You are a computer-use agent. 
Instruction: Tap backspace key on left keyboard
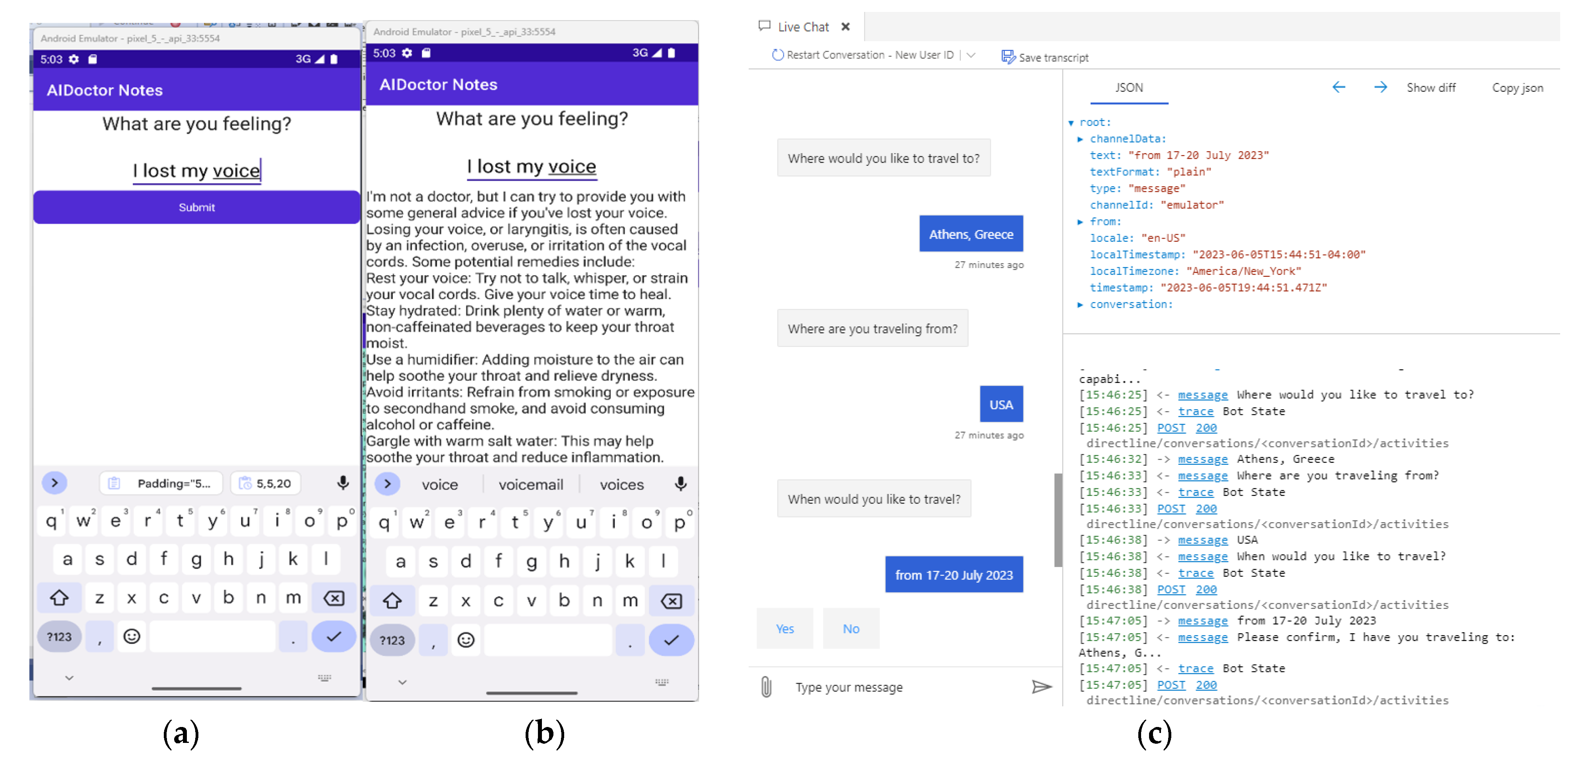(334, 598)
